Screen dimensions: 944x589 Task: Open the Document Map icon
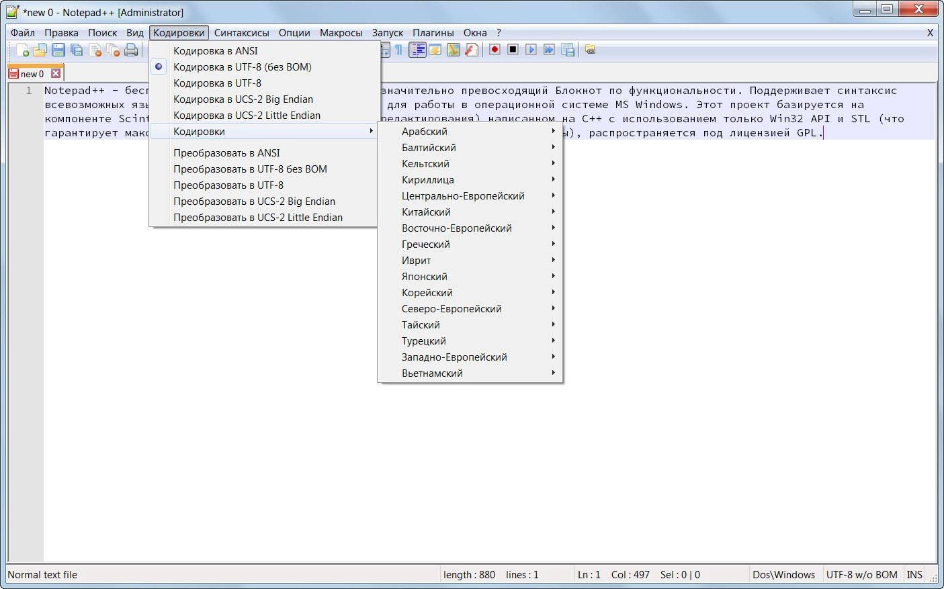click(454, 50)
